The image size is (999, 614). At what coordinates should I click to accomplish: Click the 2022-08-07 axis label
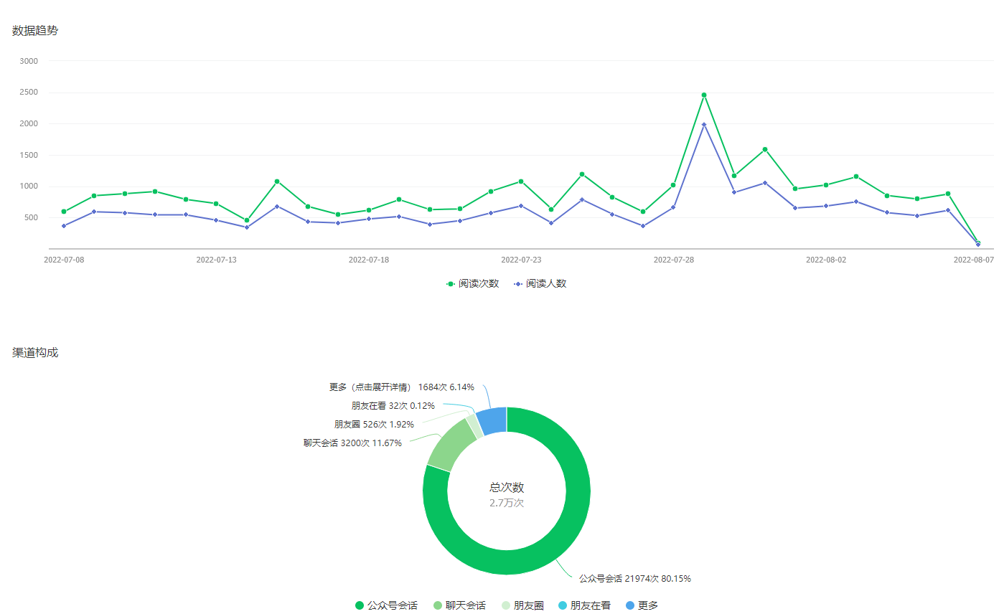[973, 260]
